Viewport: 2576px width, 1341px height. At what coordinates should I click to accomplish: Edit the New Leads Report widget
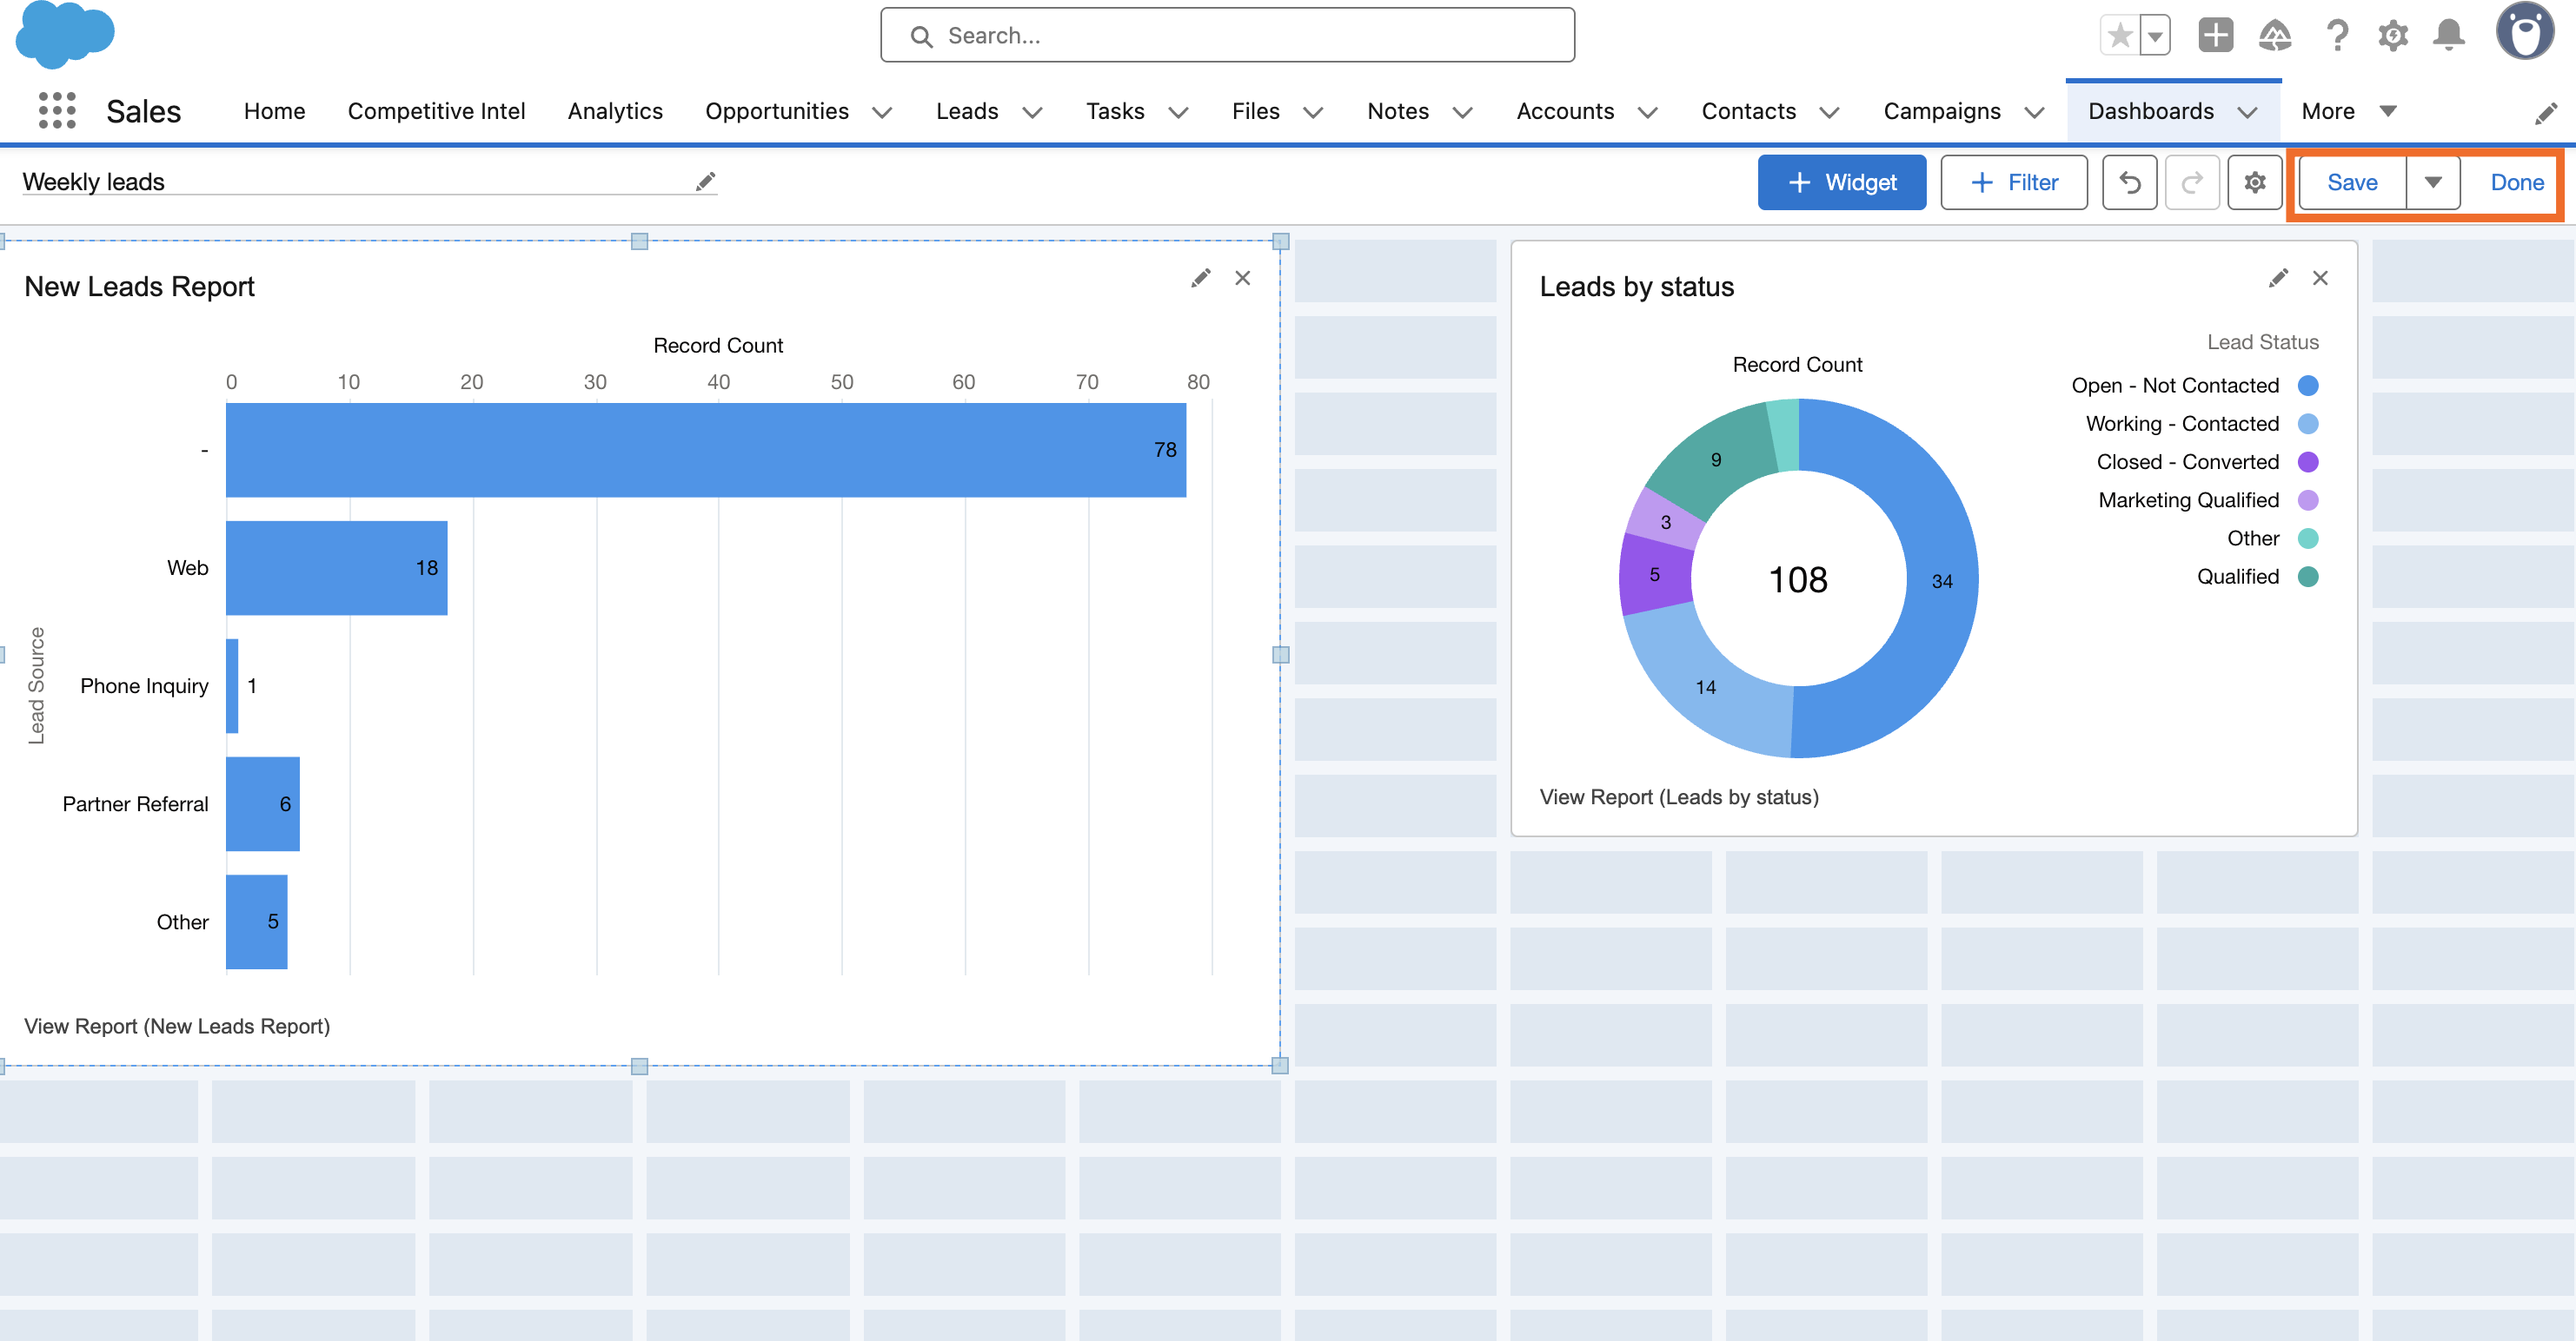(x=1200, y=279)
